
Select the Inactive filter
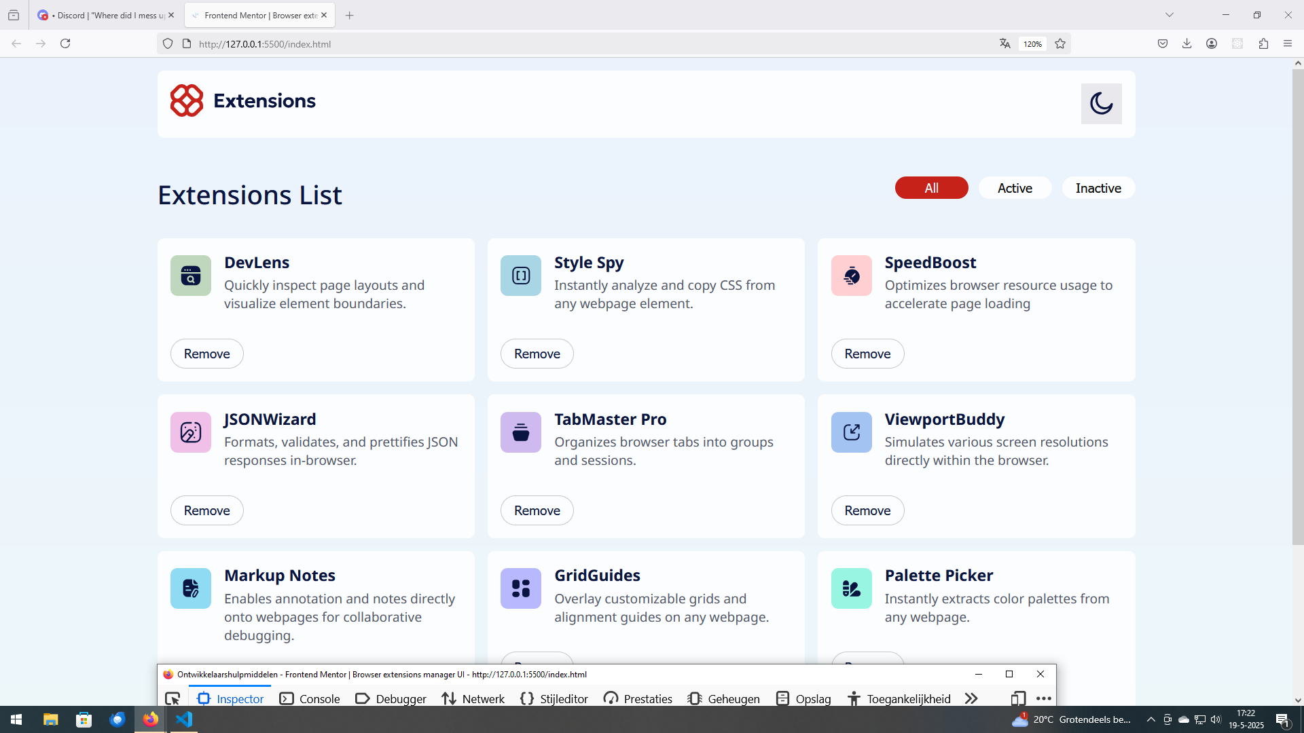pos(1098,188)
